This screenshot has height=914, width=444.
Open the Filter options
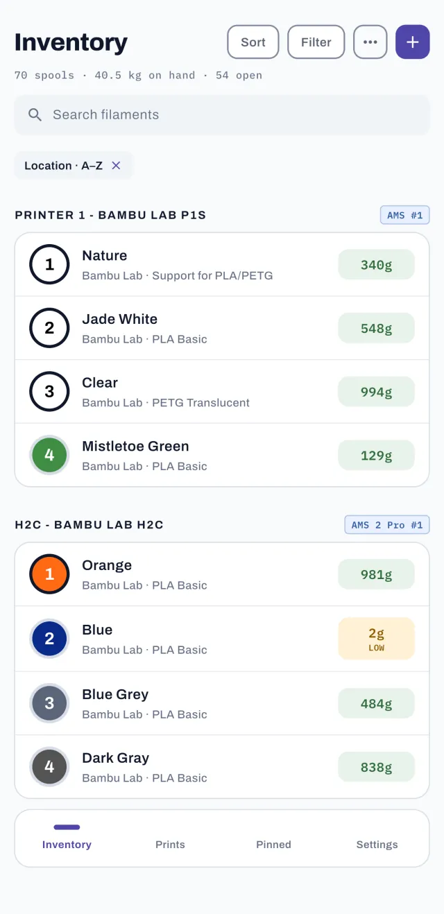click(316, 42)
